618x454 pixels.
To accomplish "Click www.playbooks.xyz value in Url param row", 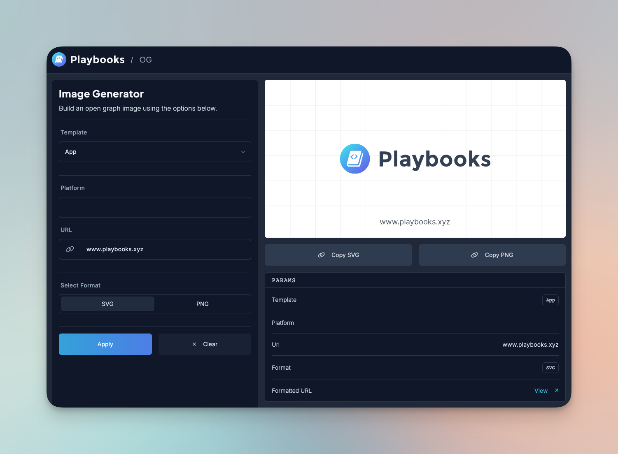I will 530,345.
